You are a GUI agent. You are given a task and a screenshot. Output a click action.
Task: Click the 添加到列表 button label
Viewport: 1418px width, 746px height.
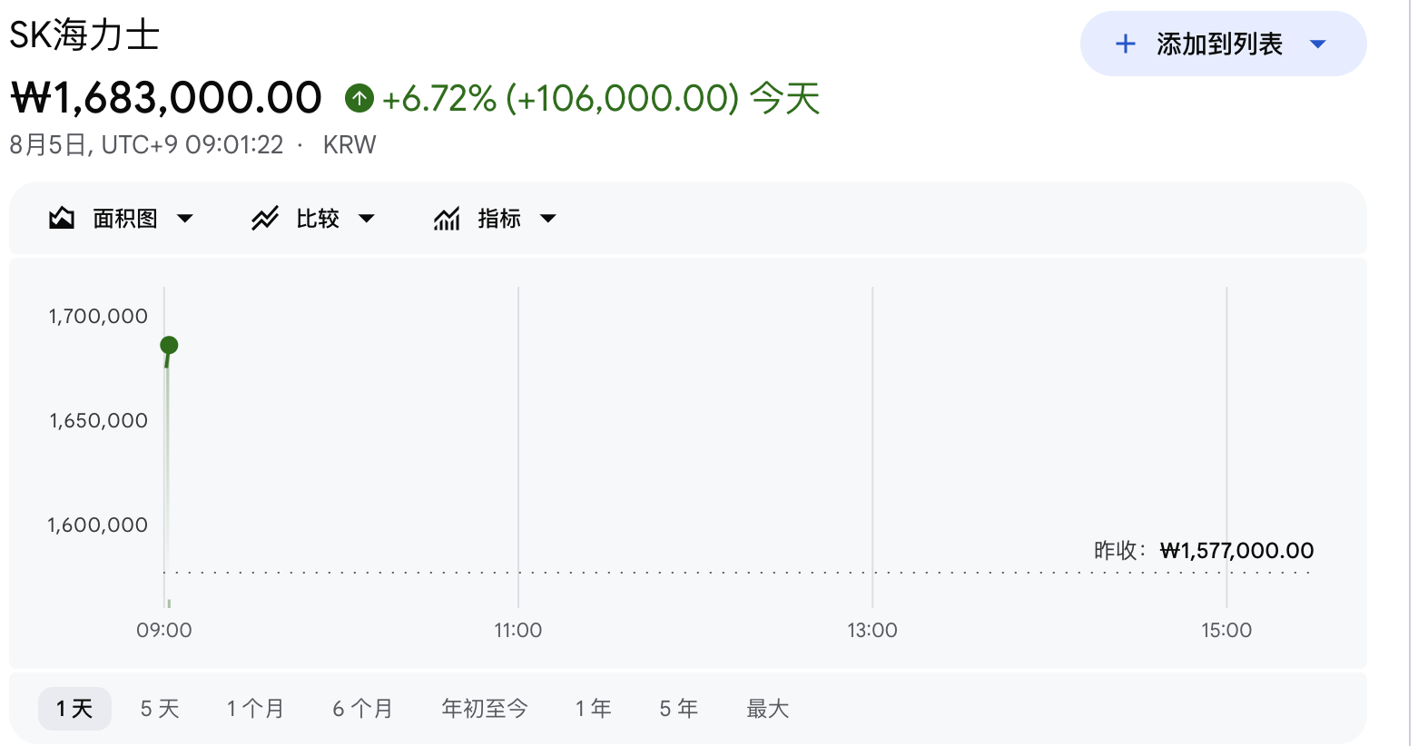tap(1219, 44)
